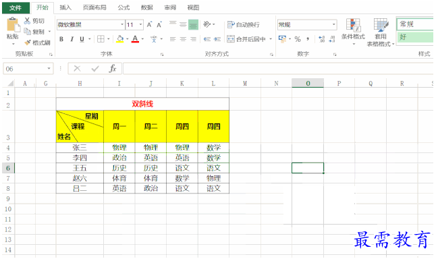Click the Select All corner triangle

(10, 84)
